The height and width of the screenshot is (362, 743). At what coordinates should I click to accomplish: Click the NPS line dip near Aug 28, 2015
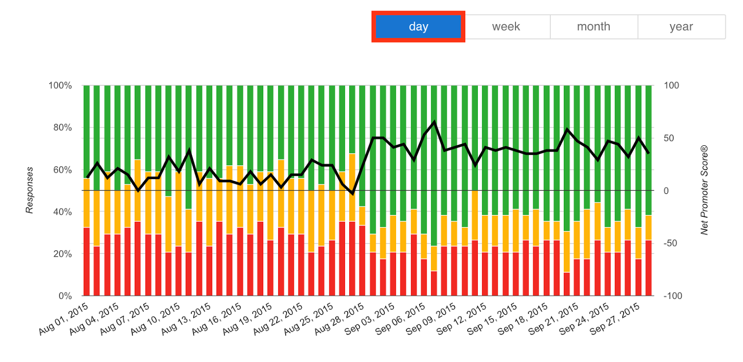pyautogui.click(x=353, y=194)
